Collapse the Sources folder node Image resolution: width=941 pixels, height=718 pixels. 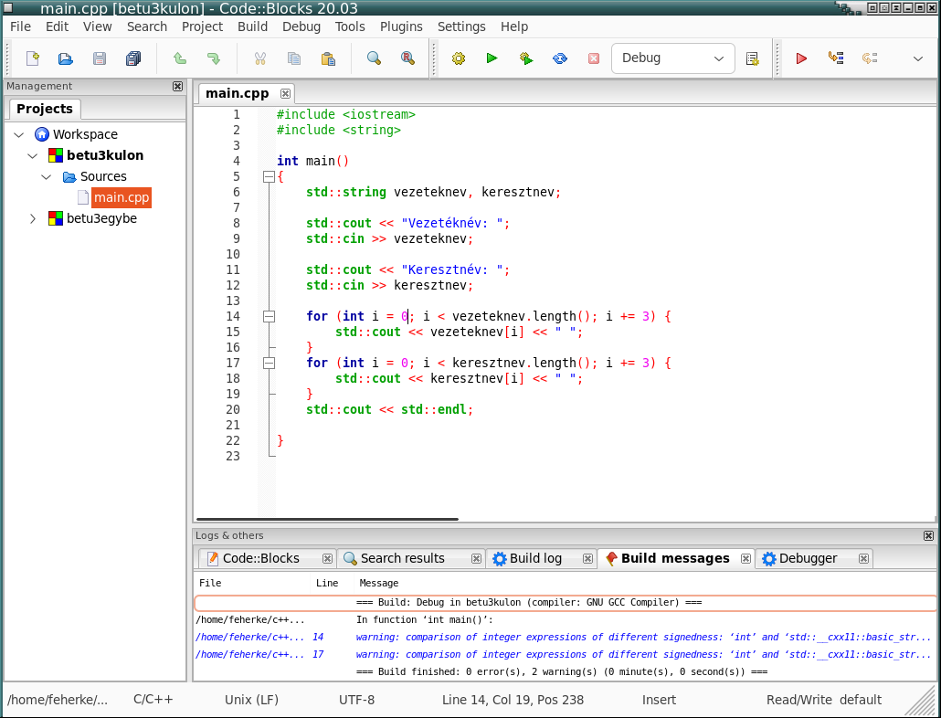click(x=47, y=177)
